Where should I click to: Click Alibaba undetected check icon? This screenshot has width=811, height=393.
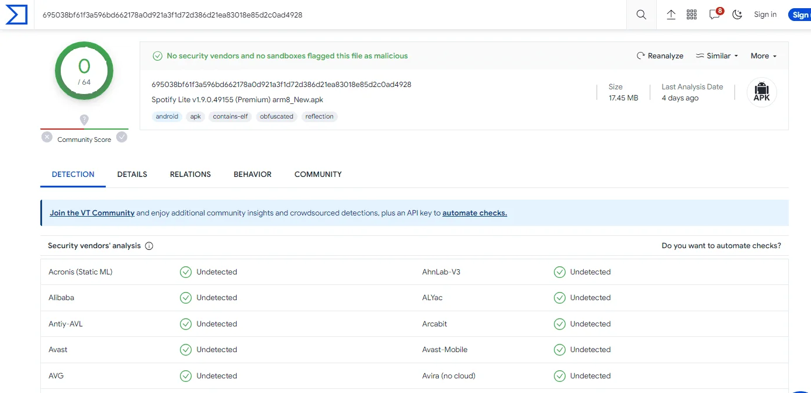186,298
